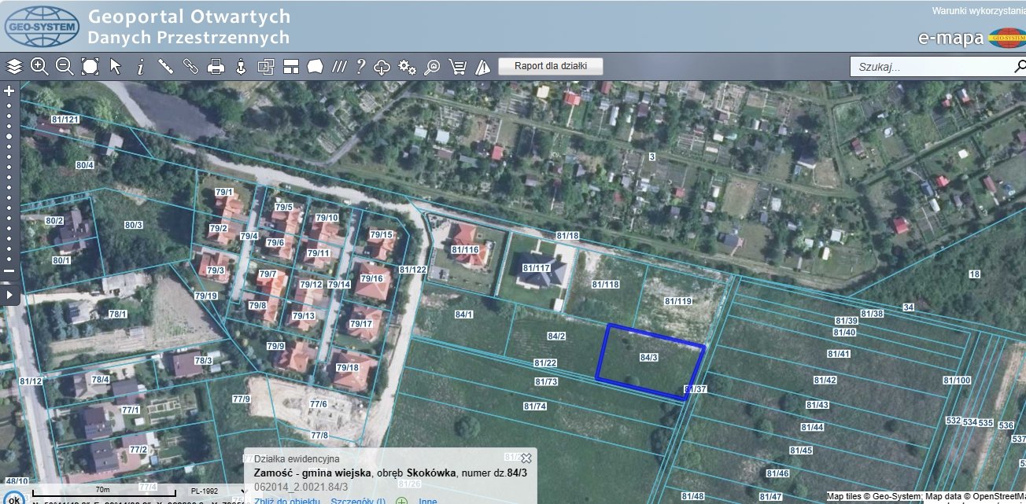Click the Zbliż do obiektu link
The height and width of the screenshot is (504, 1026).
[286, 501]
